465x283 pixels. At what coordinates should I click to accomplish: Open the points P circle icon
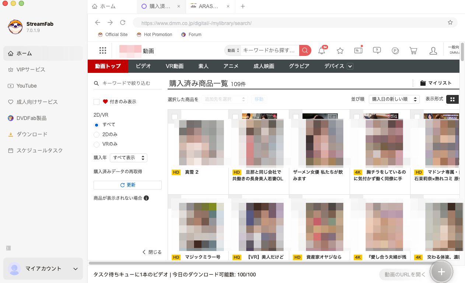coord(395,51)
